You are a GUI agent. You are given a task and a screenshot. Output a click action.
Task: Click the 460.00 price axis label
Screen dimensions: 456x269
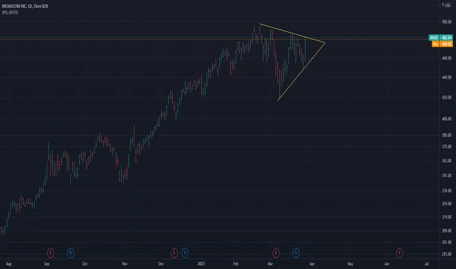tap(446, 58)
